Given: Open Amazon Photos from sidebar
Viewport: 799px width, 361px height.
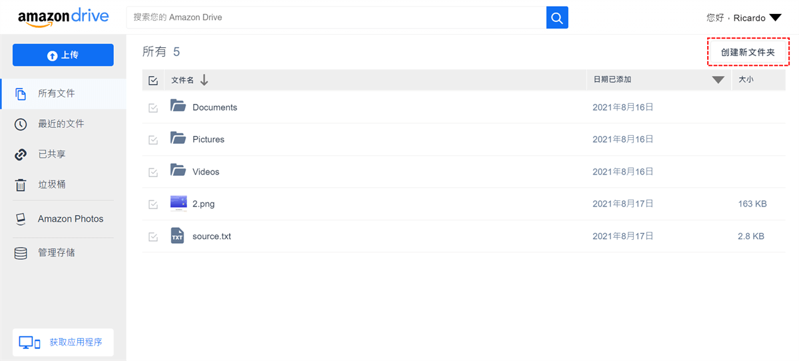Looking at the screenshot, I should pyautogui.click(x=71, y=219).
